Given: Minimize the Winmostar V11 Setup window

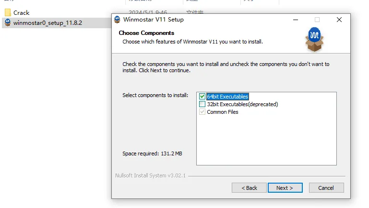Looking at the screenshot, I should click(295, 20).
